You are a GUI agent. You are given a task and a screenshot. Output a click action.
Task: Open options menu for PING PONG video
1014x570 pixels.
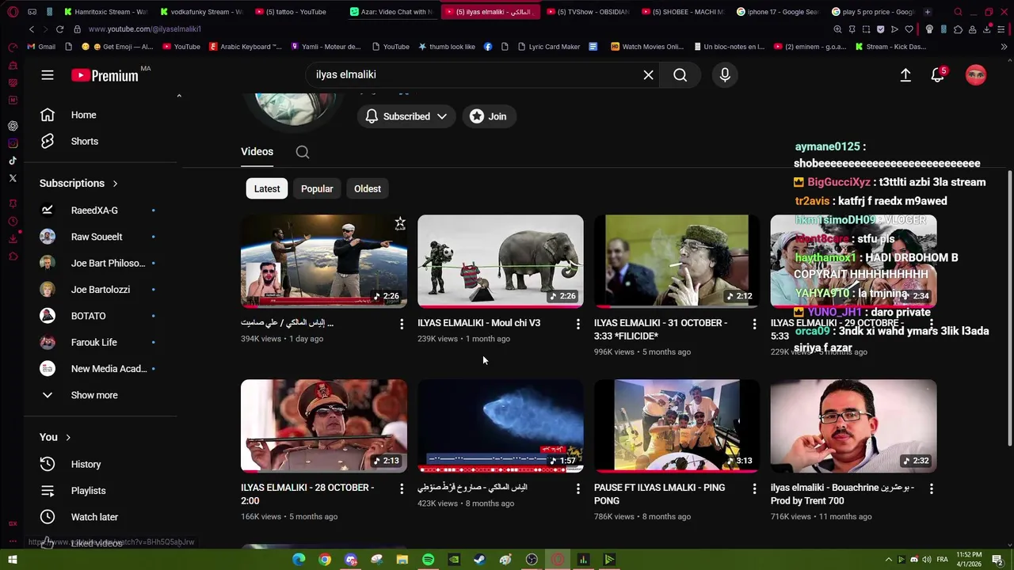754,488
